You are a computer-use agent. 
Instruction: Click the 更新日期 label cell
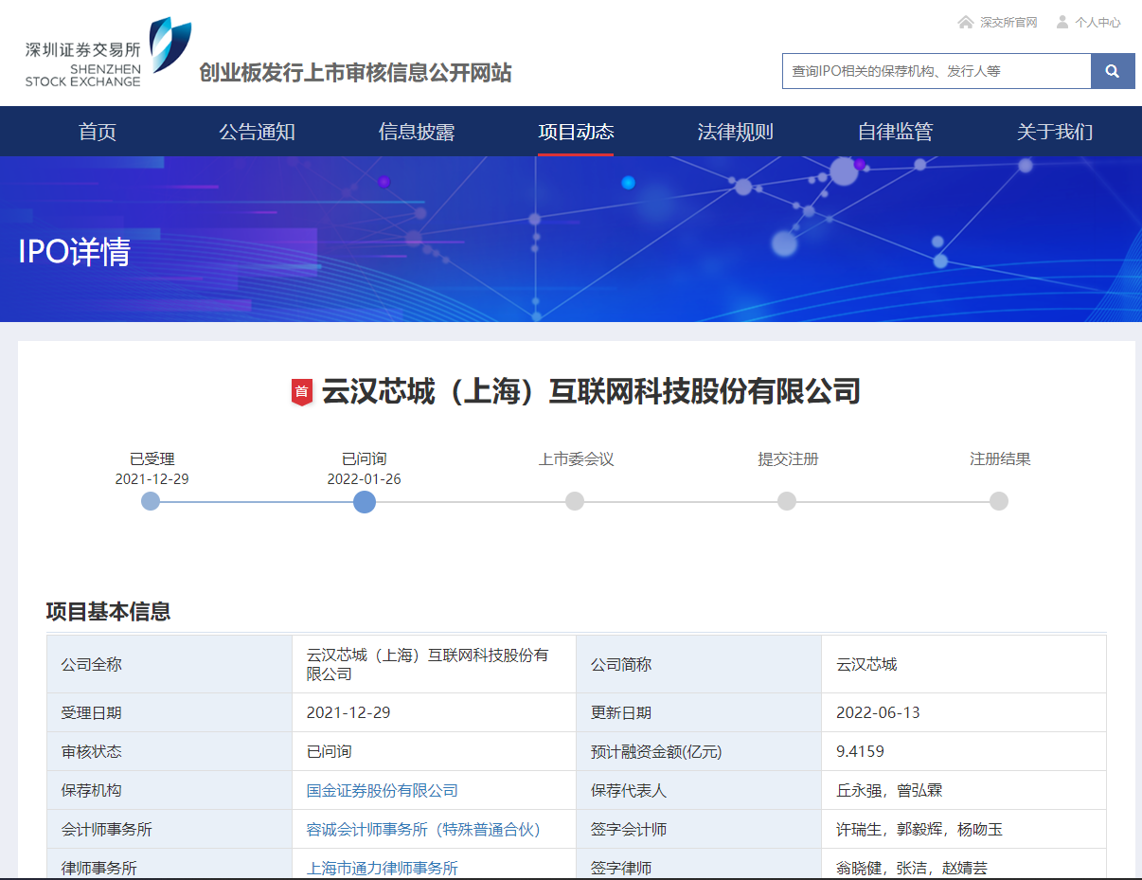click(x=699, y=712)
